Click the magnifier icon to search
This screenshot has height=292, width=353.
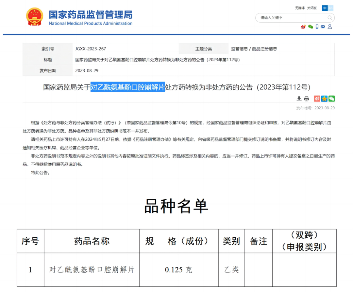330,18
